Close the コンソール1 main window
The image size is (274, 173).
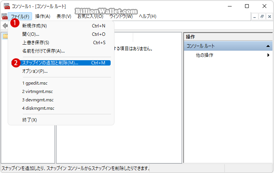pyautogui.click(x=264, y=6)
